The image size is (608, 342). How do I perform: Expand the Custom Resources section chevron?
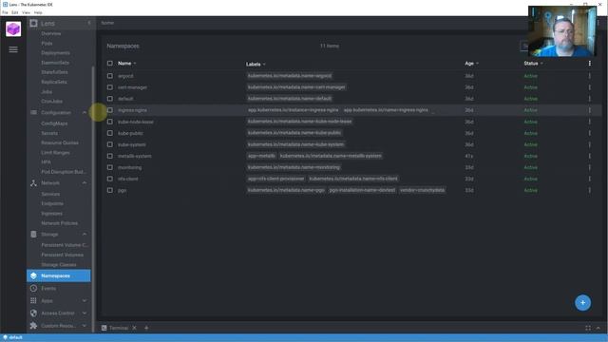(85, 326)
